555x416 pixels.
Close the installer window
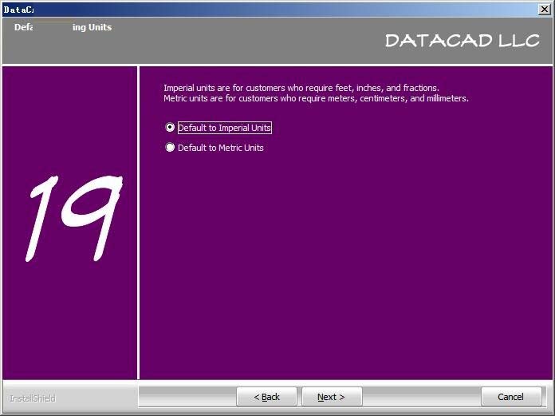point(544,10)
